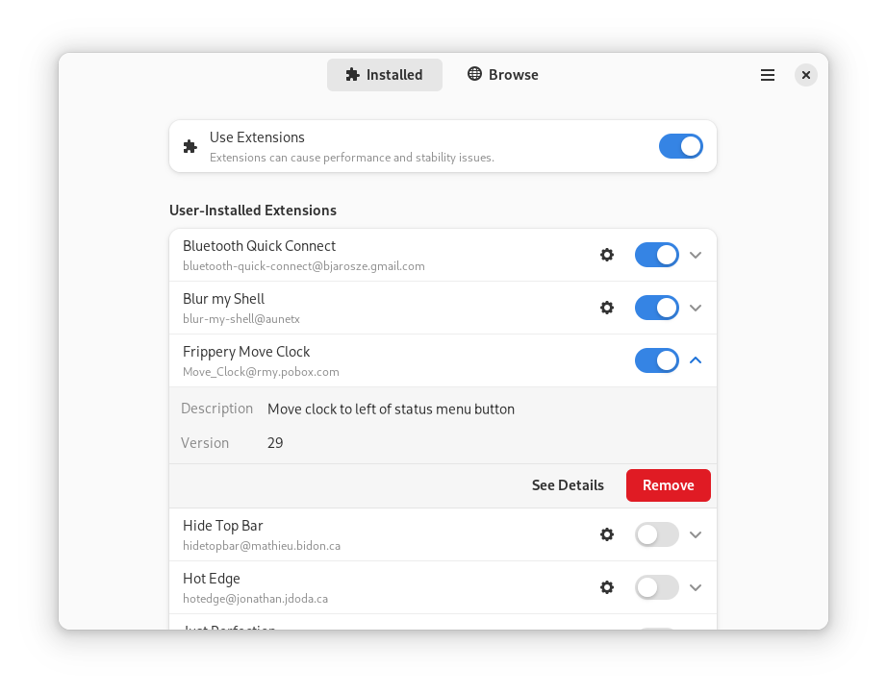Viewport: 887px width, 694px height.
Task: Open settings gear for Hide Top Bar
Action: pos(606,534)
